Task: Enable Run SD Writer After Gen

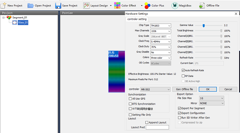Action: pos(179,118)
